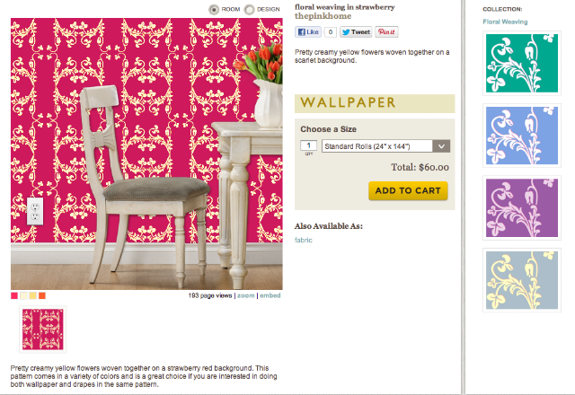
Task: Click the Pinterest Pin it button
Action: 386,32
